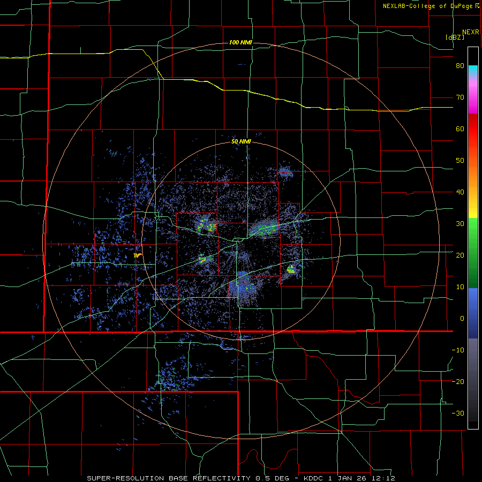The width and height of the screenshot is (482, 482).
Task: Click the 80 value on the dBZ scale
Action: point(460,66)
